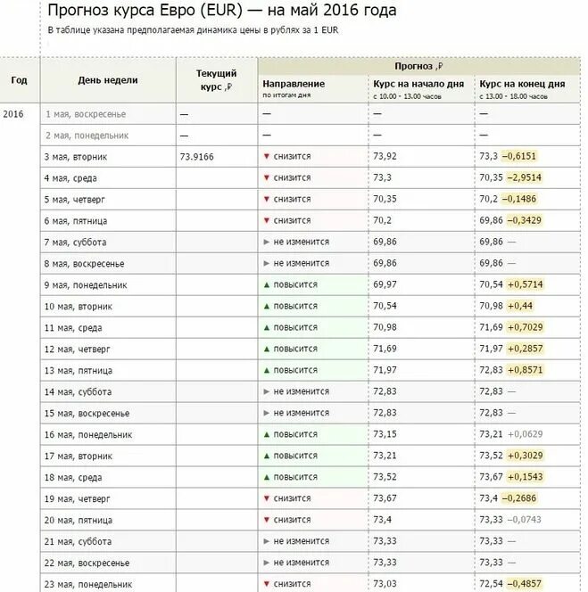Click the red down arrow for 3 мая
588x592 pixels.
click(266, 156)
